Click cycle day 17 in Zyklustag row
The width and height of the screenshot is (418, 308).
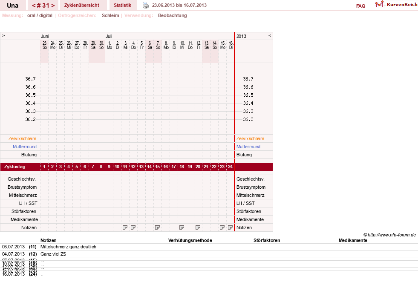(173, 167)
